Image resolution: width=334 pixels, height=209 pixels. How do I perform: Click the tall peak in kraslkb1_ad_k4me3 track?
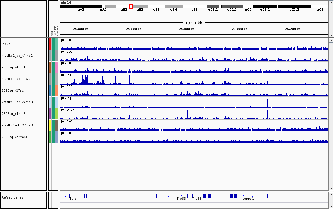click(267, 103)
